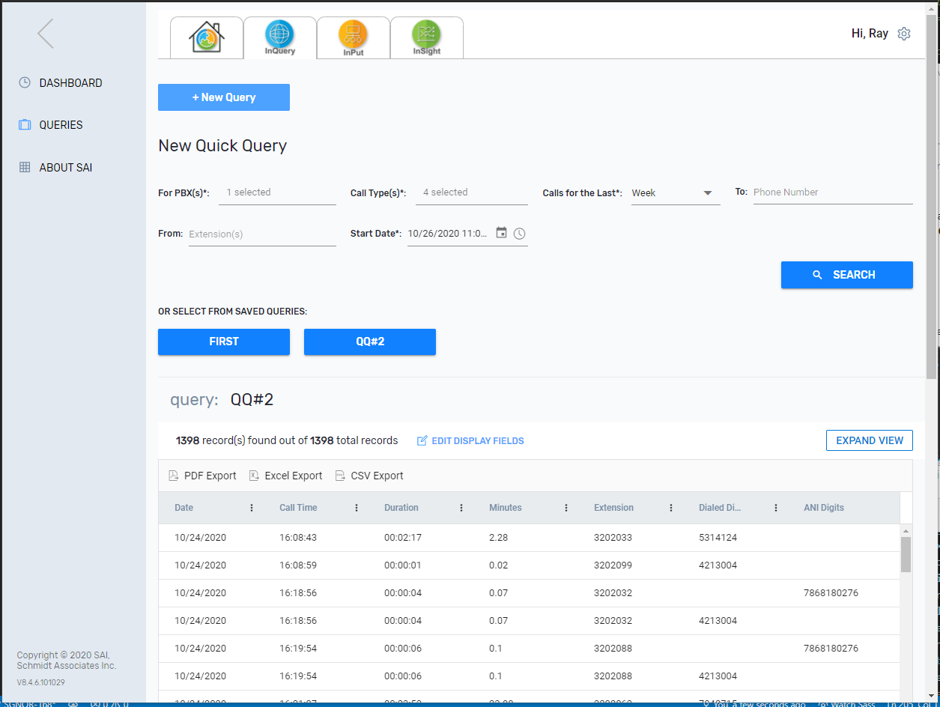Click the duration cell 00:02:17

(403, 538)
